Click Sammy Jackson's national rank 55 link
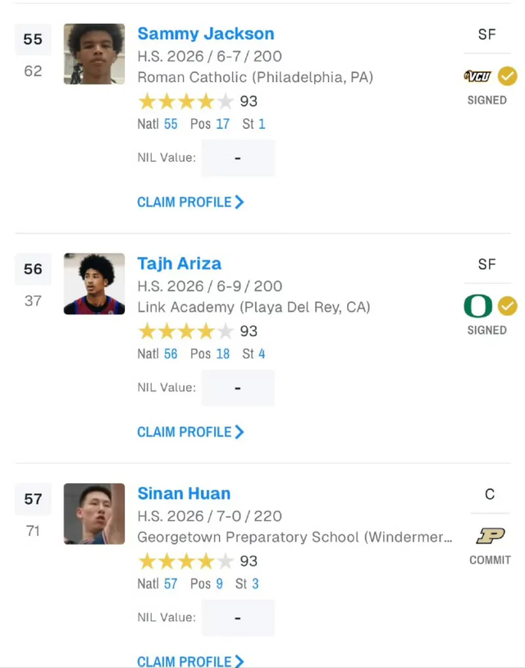The image size is (525, 668). click(171, 124)
